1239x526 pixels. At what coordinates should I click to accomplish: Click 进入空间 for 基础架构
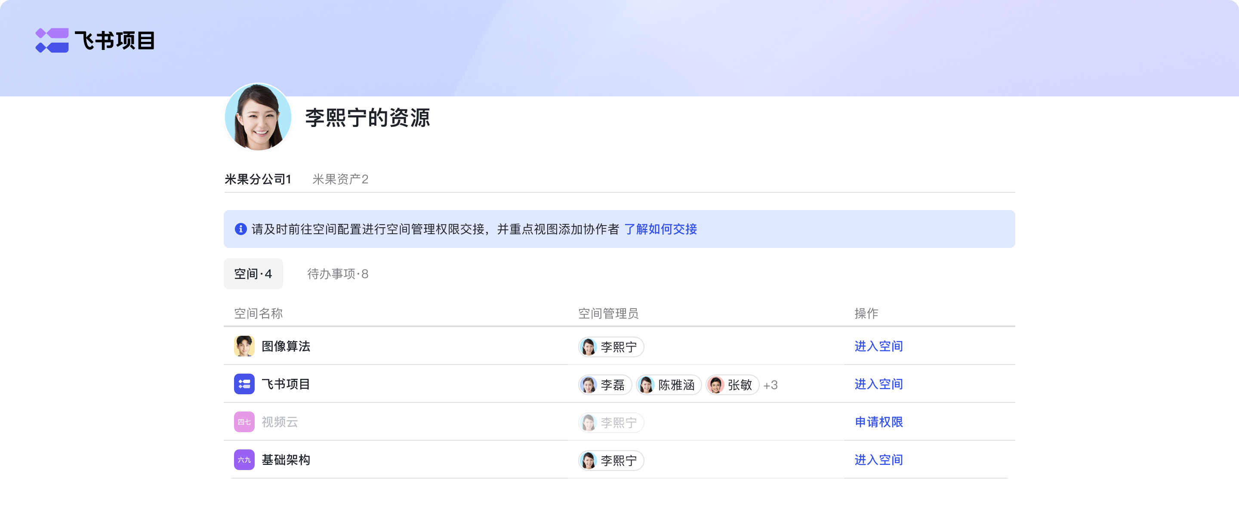[879, 460]
